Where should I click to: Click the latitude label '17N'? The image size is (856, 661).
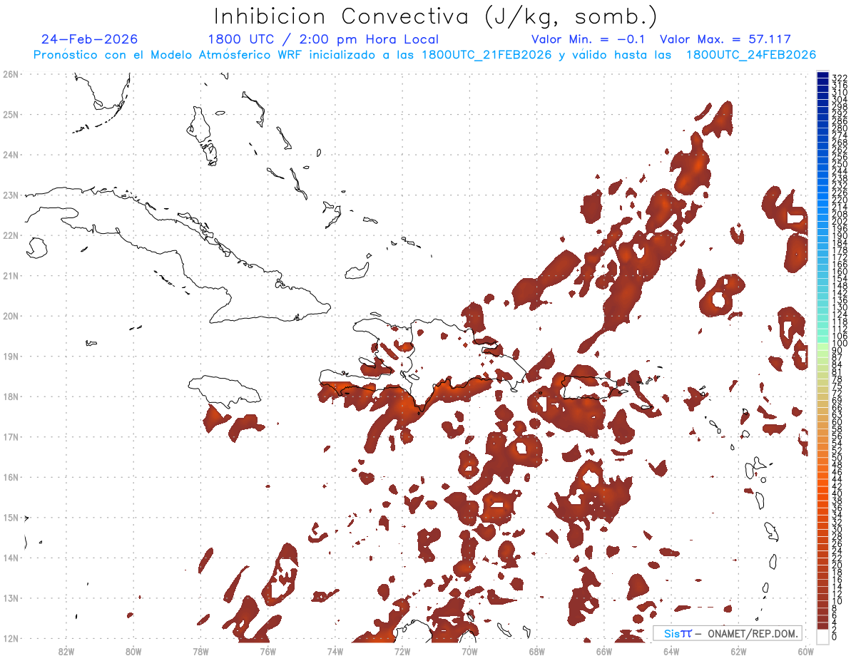point(11,437)
